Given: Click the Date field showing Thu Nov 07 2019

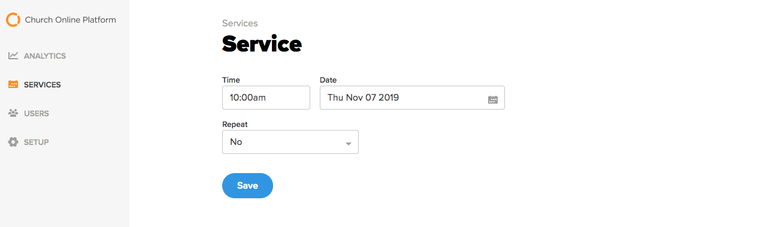Looking at the screenshot, I should coord(412,98).
